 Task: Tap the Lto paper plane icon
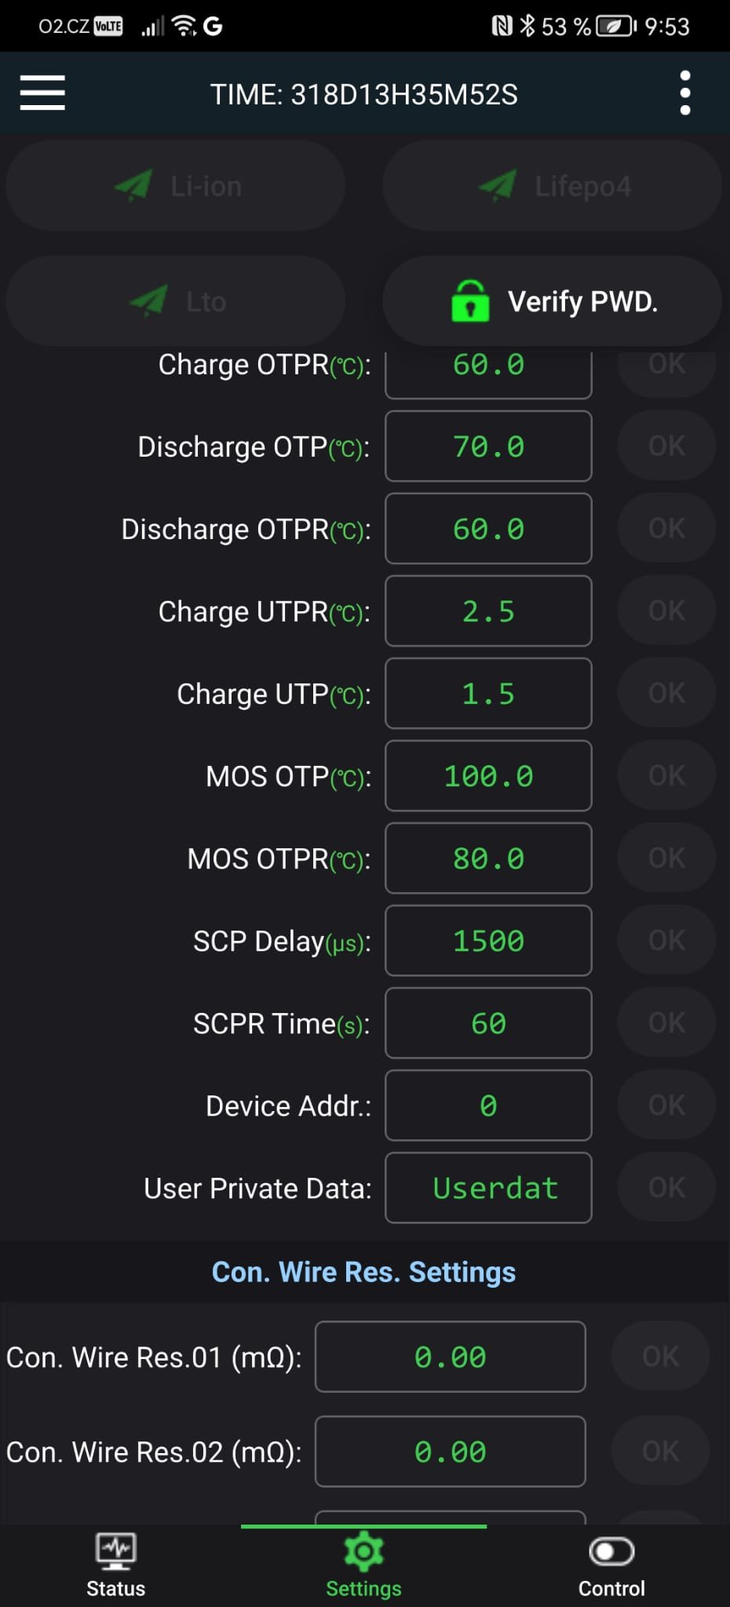click(148, 301)
